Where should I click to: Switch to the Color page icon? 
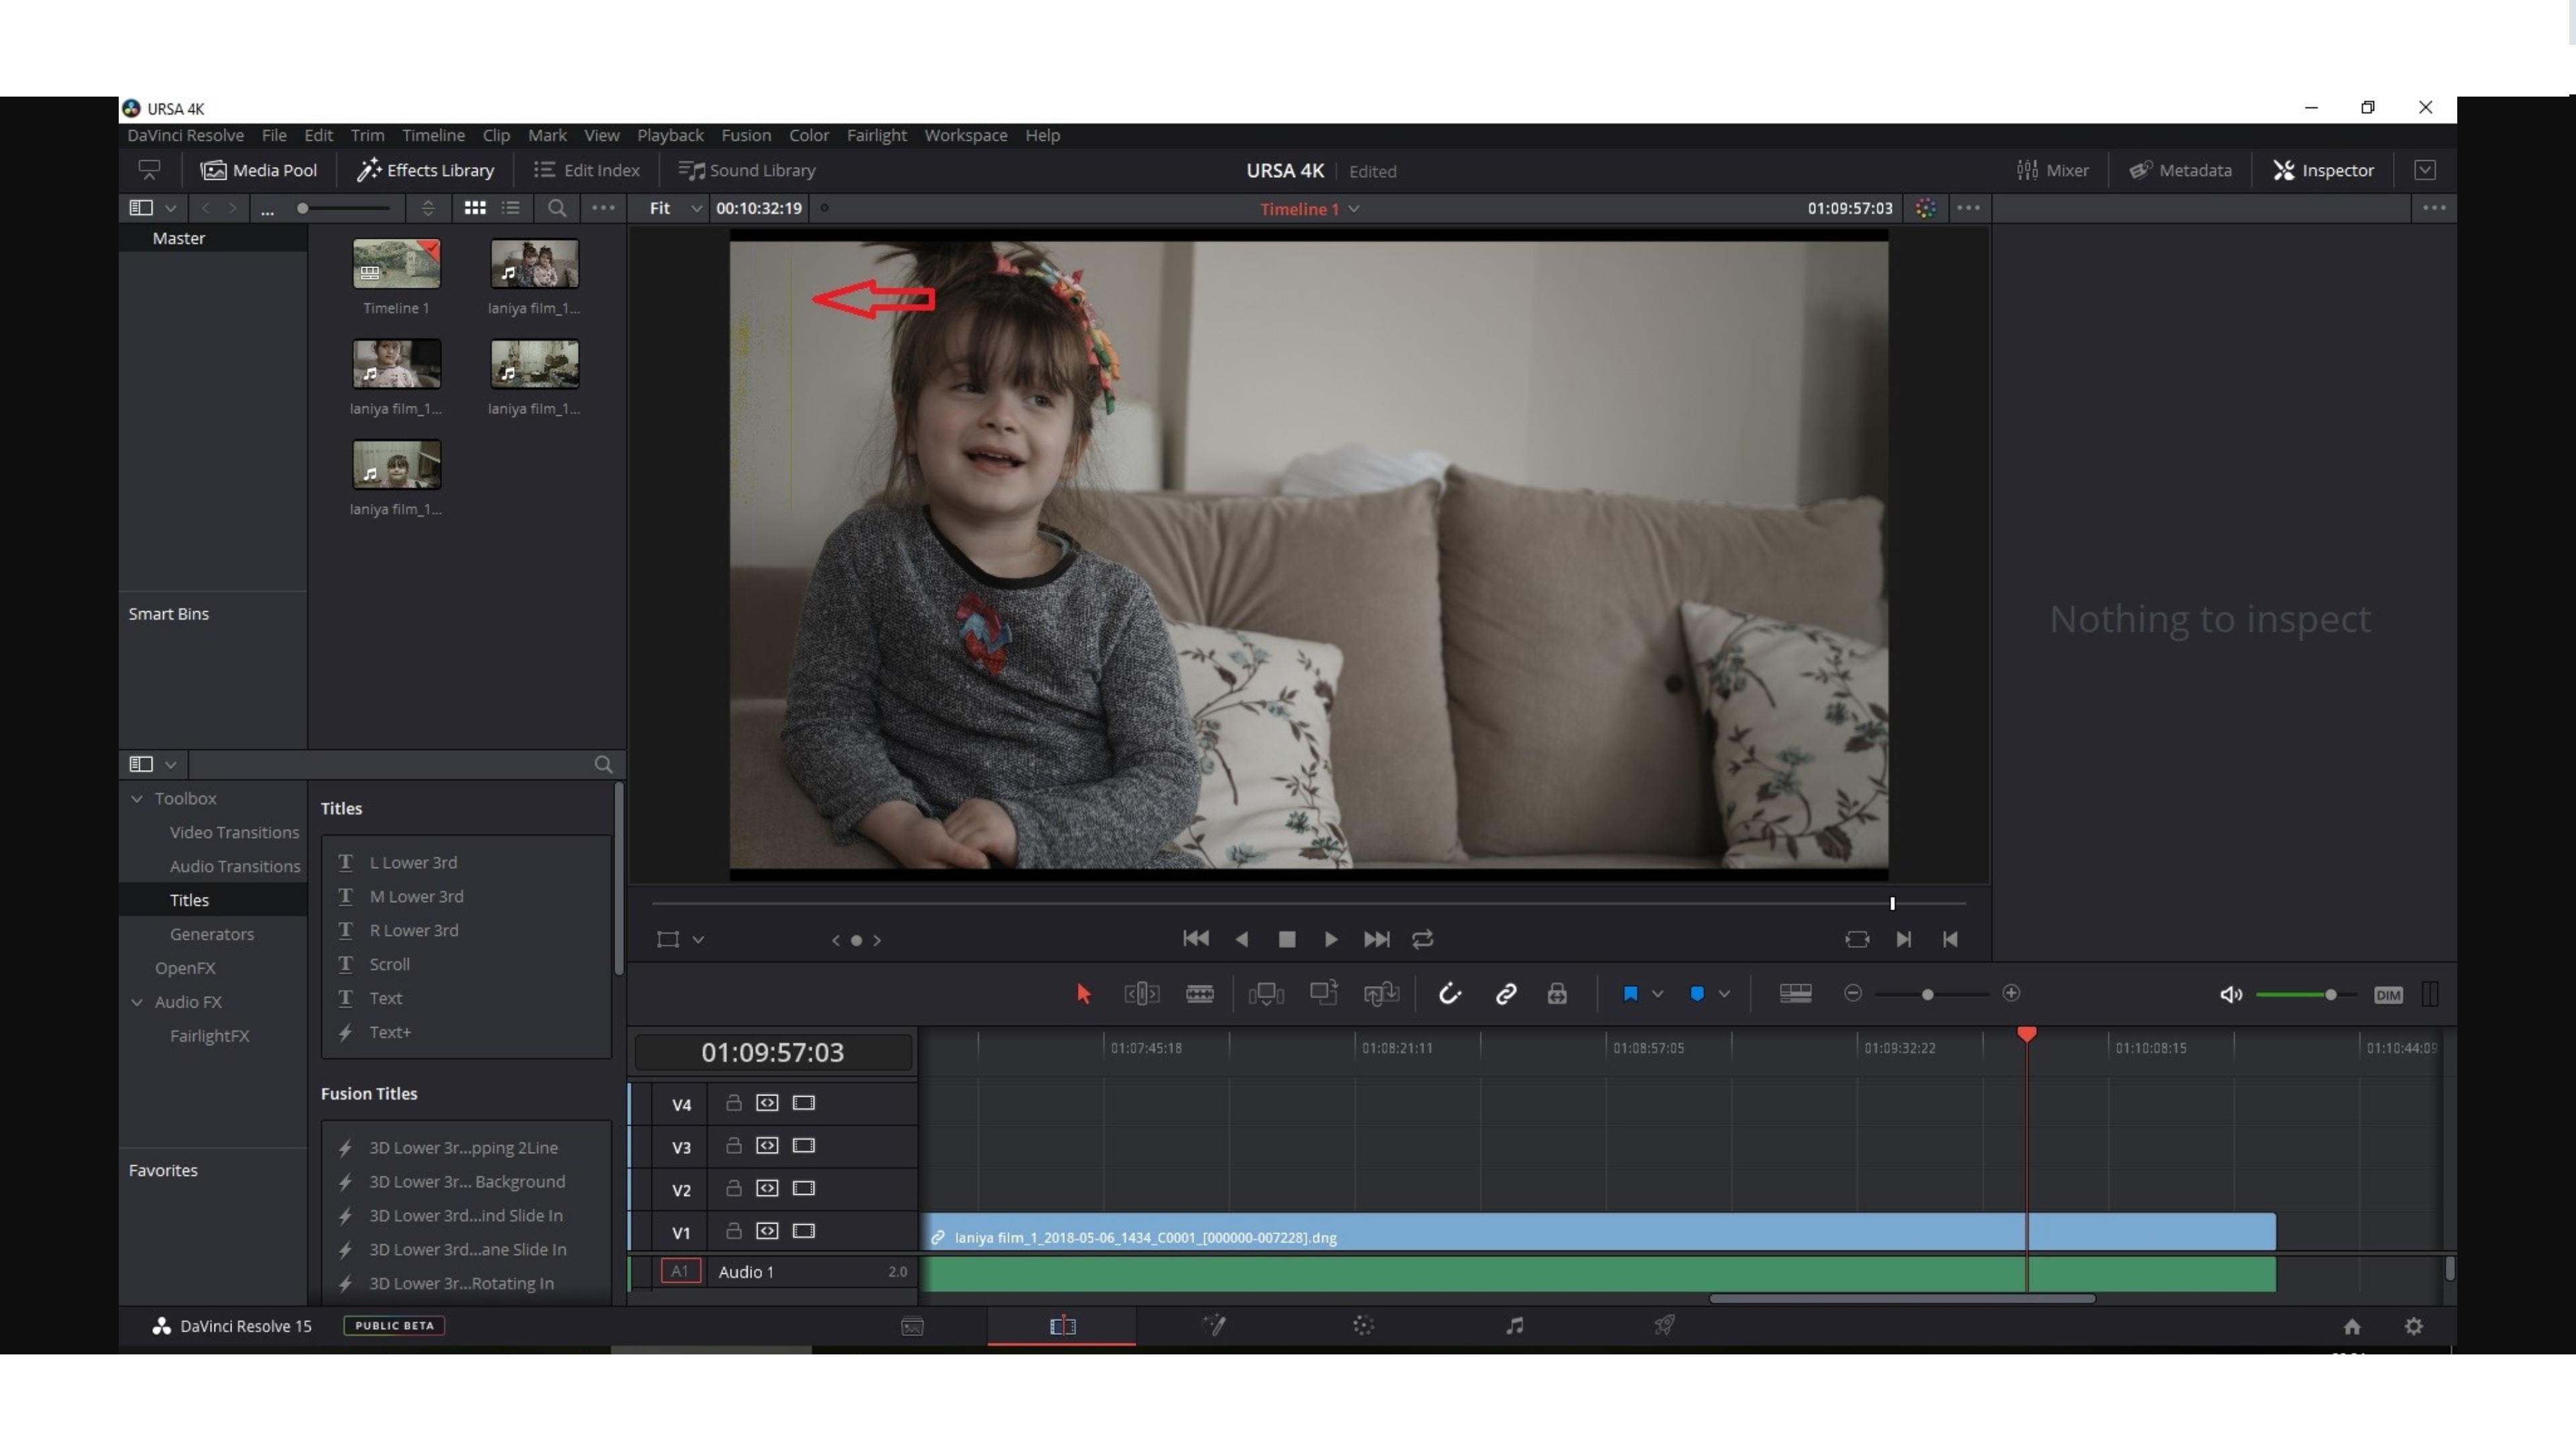1363,1326
